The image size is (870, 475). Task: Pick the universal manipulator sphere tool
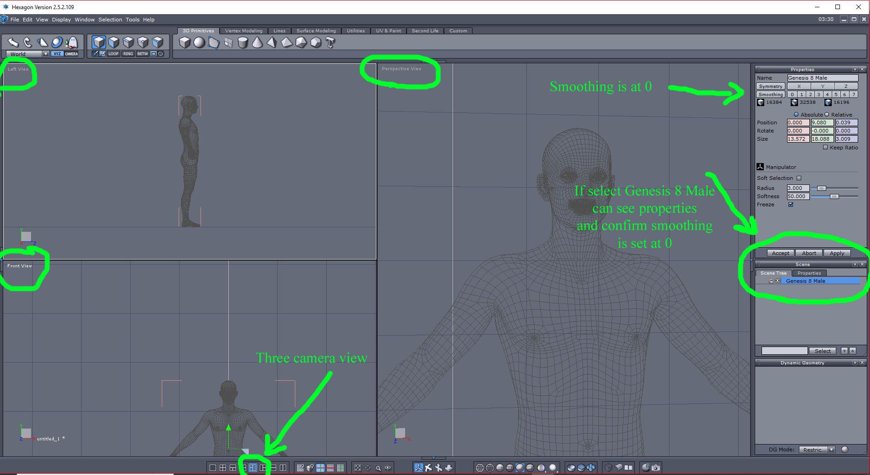click(x=57, y=42)
